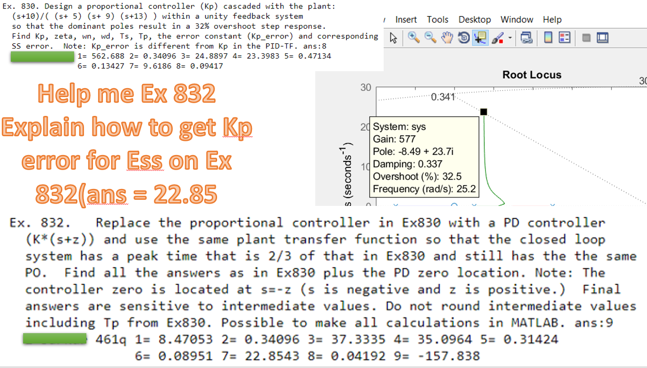Image resolution: width=647 pixels, height=368 pixels.
Task: Open the Window menu
Action: click(516, 19)
